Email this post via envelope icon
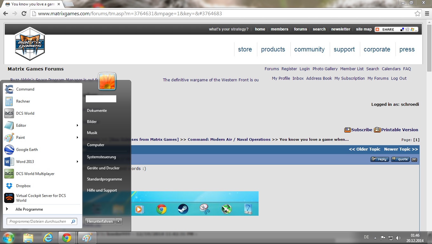 click(x=414, y=159)
